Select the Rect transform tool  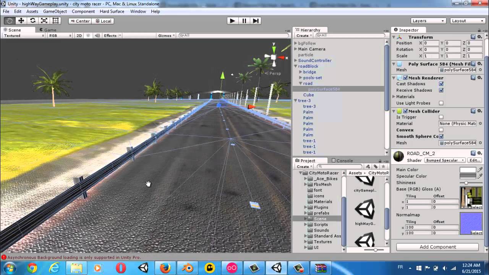pyautogui.click(x=55, y=21)
